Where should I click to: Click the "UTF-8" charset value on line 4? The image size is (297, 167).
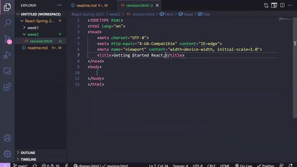pos(138,38)
